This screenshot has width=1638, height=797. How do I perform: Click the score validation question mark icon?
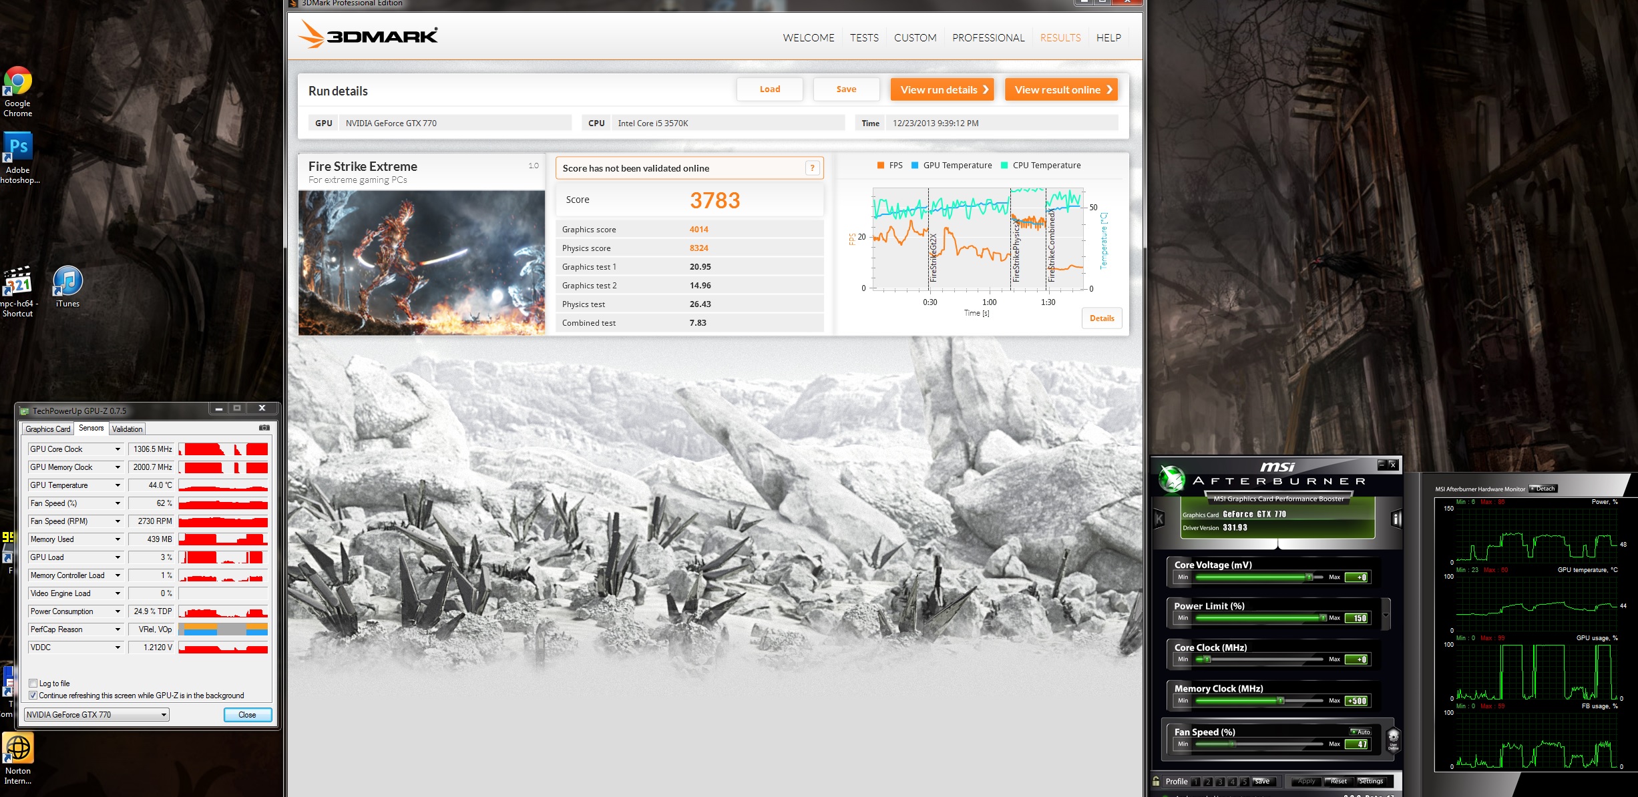812,168
